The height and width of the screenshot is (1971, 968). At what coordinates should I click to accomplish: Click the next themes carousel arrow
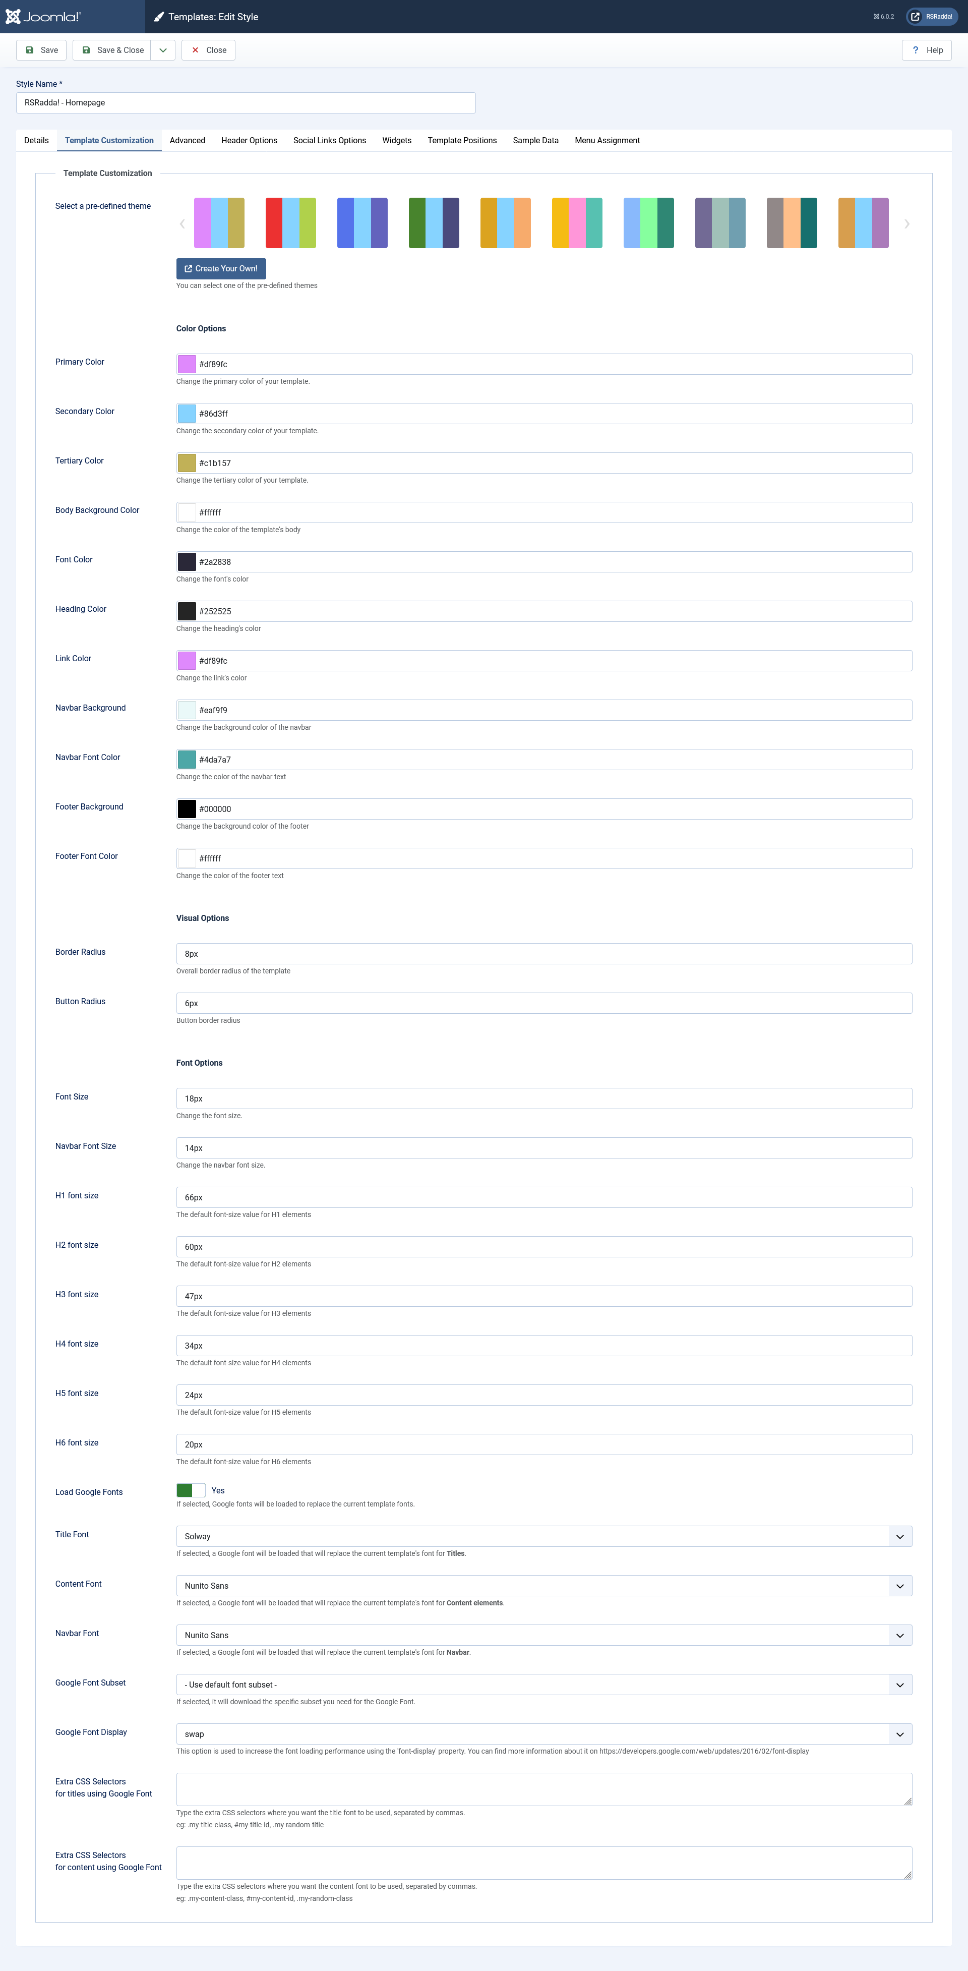point(907,224)
